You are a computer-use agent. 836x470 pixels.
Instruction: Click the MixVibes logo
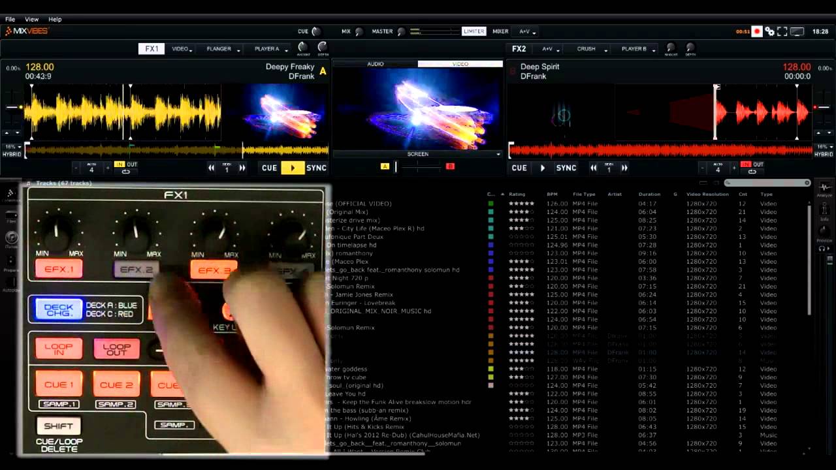click(x=26, y=31)
